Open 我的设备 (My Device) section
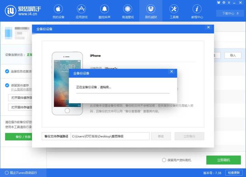This screenshot has width=246, height=177. click(58, 11)
